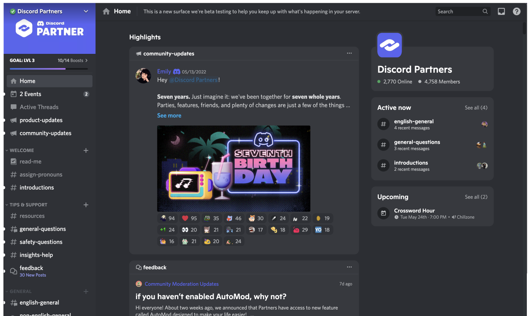Click the megaphone icon in community-updates header

(139, 54)
